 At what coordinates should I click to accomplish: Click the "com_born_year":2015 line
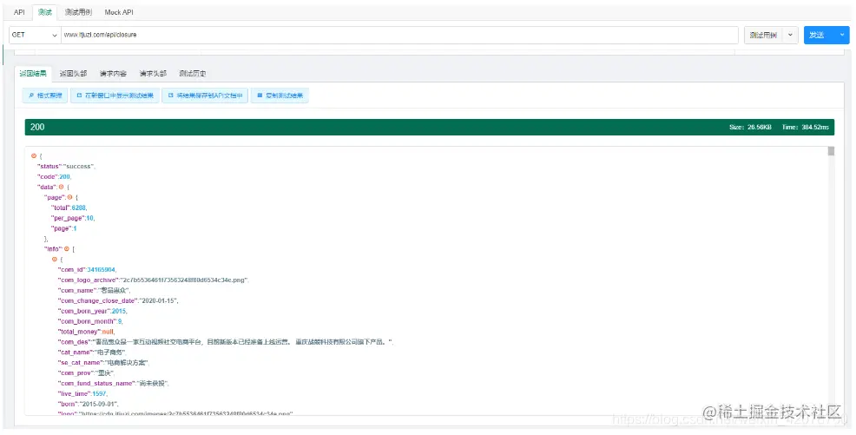pos(92,311)
